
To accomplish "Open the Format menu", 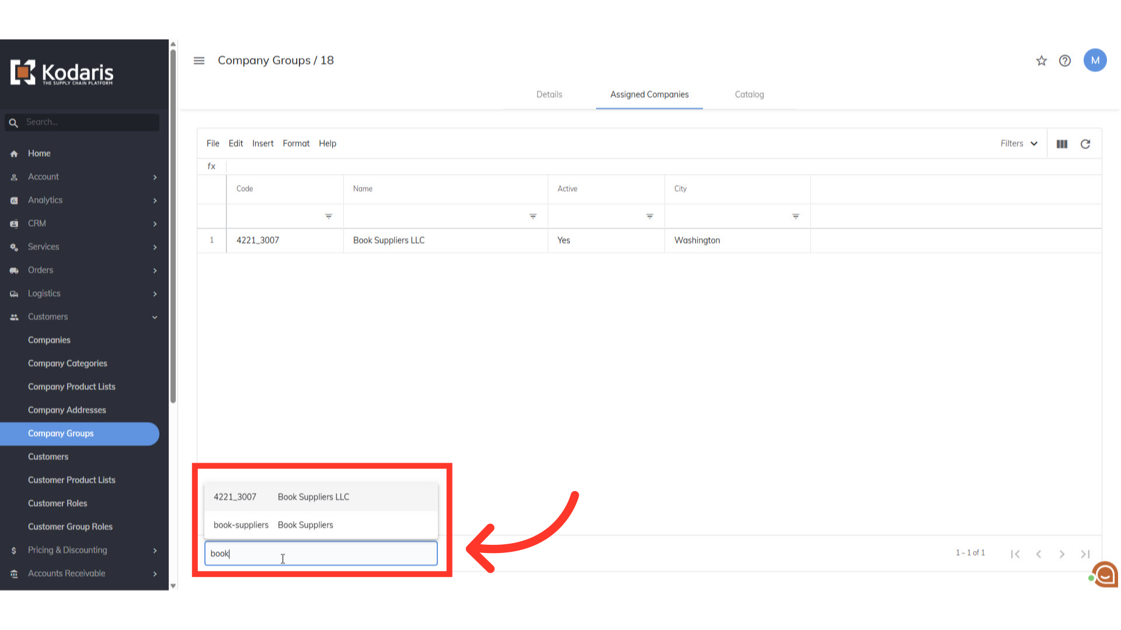I will (x=296, y=143).
